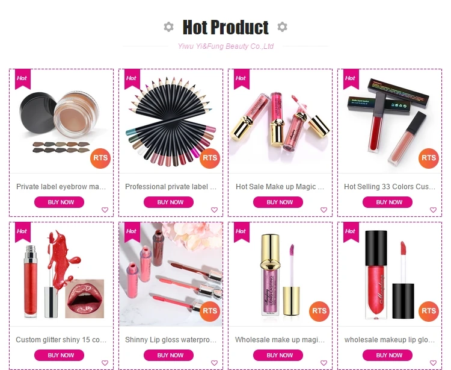The width and height of the screenshot is (451, 370).
Task: Click heart icon under Professional private label product
Action: (x=214, y=210)
